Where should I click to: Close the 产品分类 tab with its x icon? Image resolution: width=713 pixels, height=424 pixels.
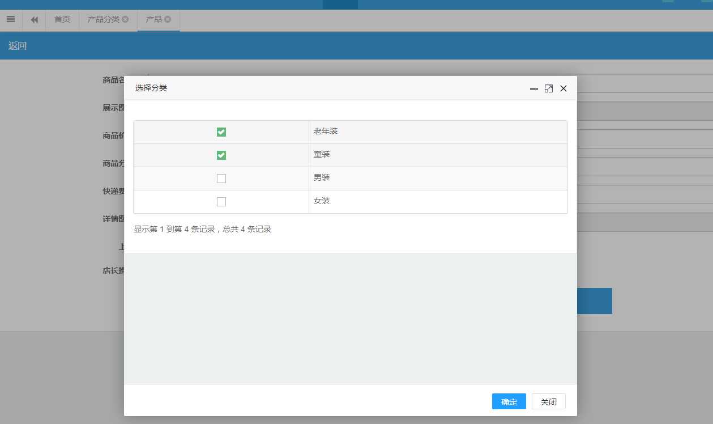125,19
